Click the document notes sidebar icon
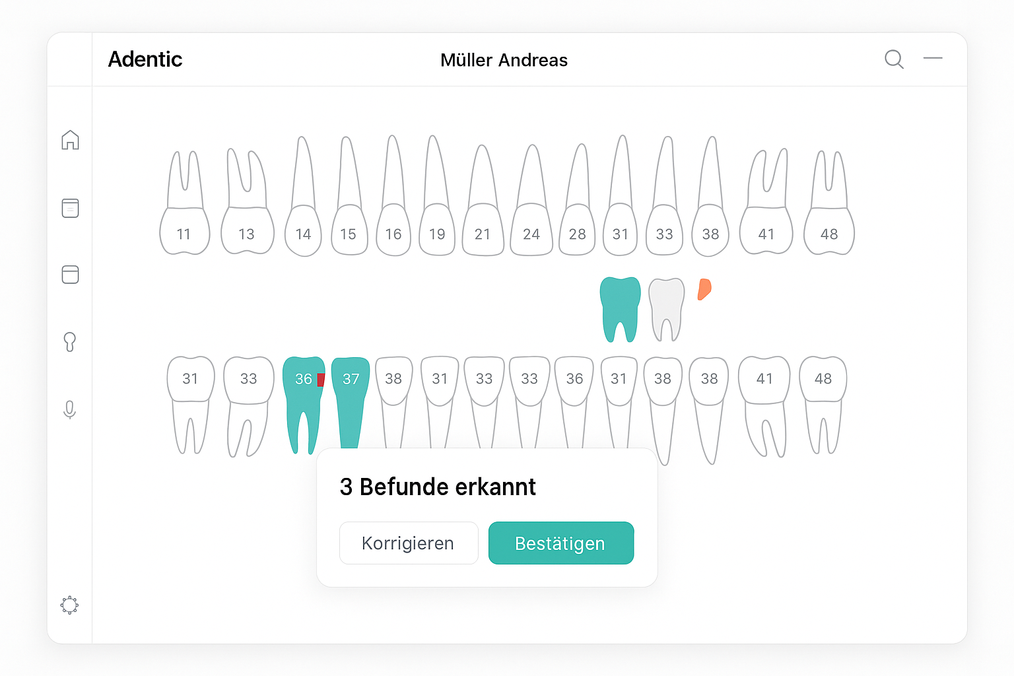1014x676 pixels. (70, 208)
